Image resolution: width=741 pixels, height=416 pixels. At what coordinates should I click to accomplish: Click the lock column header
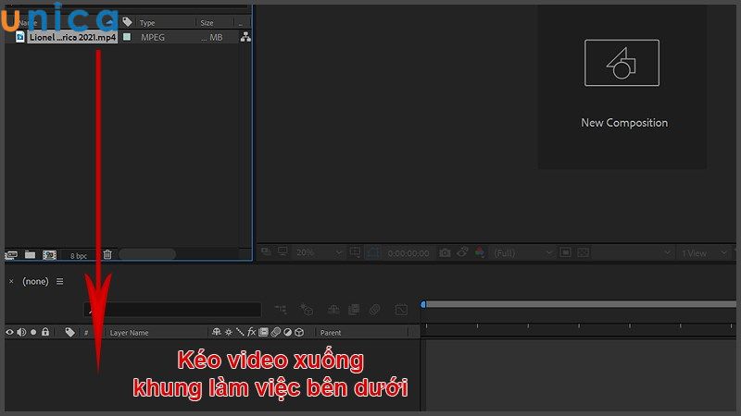[45, 332]
